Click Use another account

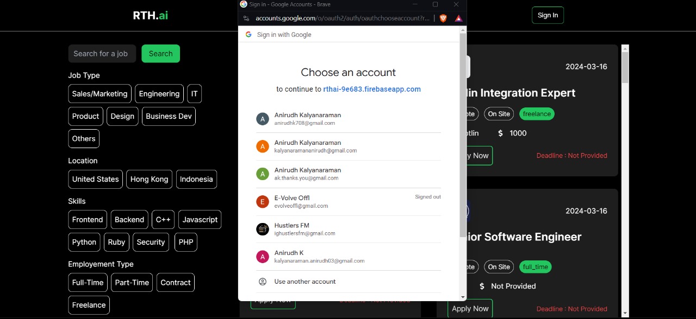[x=349, y=282]
